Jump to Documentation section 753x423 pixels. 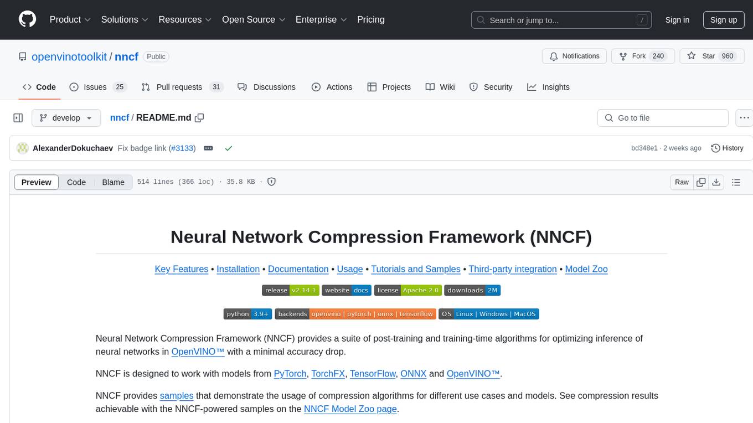pyautogui.click(x=298, y=269)
